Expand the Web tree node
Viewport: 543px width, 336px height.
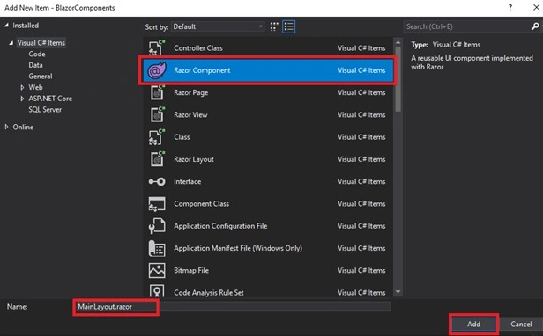[22, 87]
